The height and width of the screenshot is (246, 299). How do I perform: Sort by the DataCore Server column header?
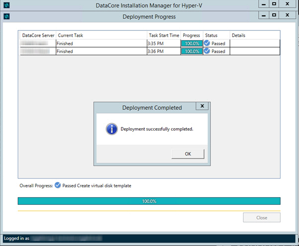pos(38,36)
